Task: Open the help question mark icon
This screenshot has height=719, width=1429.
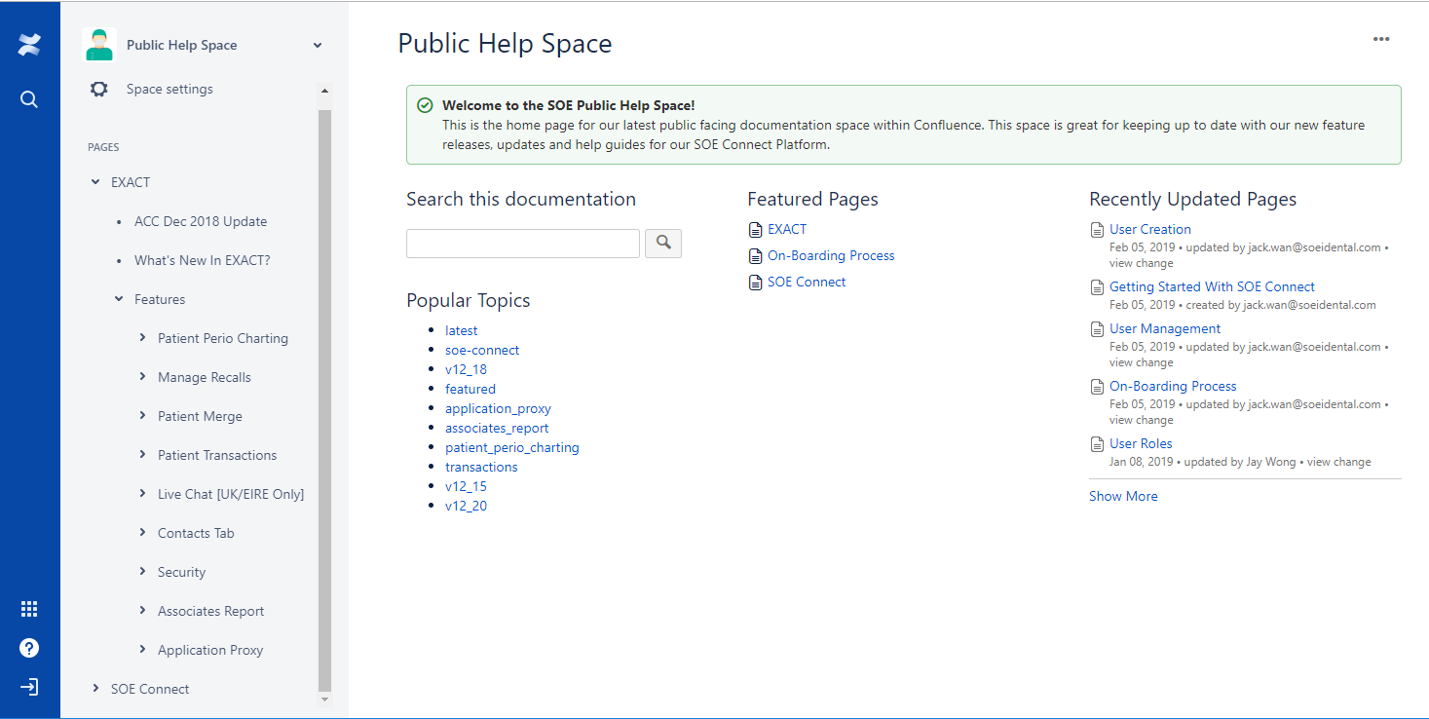Action: point(29,648)
